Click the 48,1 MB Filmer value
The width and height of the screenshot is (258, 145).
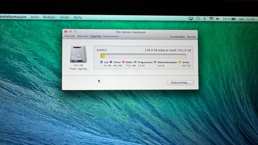point(118,66)
